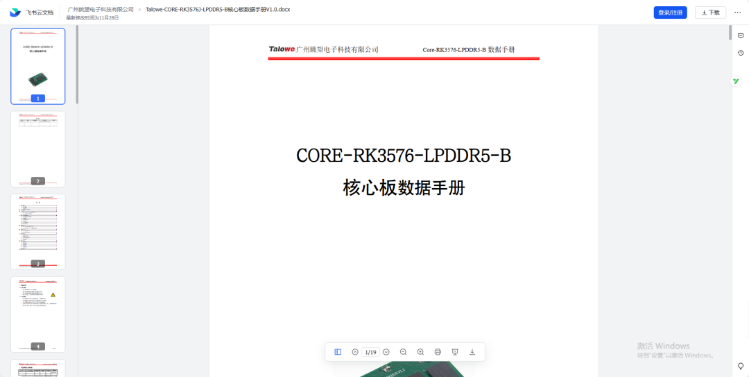This screenshot has width=749, height=377.
Task: Toggle the thumbnail sidebar panel
Action: (x=338, y=352)
